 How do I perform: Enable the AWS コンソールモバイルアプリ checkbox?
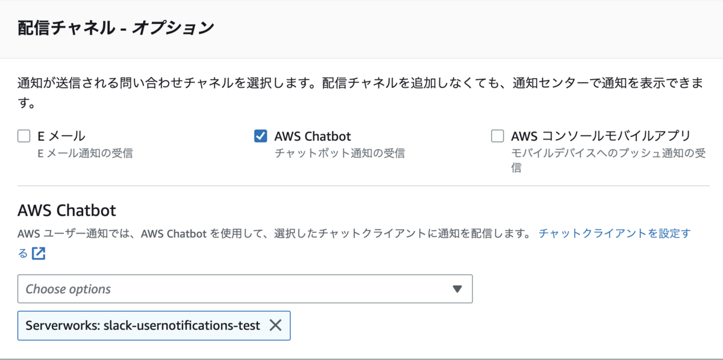coord(497,136)
